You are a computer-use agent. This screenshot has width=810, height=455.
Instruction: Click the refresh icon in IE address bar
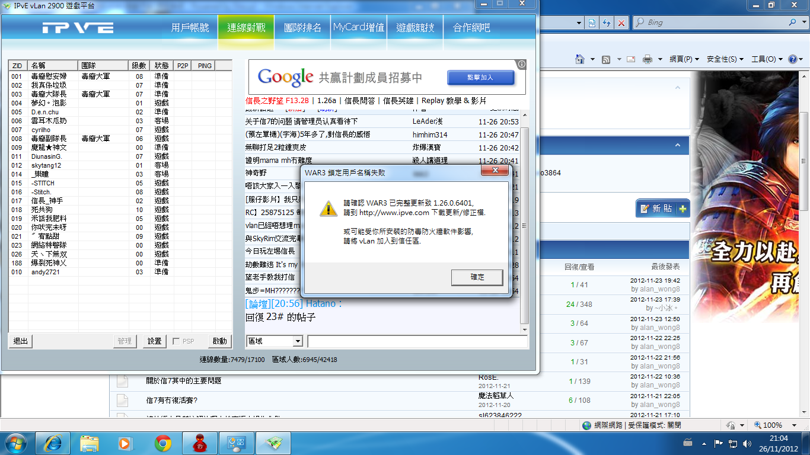pyautogui.click(x=607, y=23)
